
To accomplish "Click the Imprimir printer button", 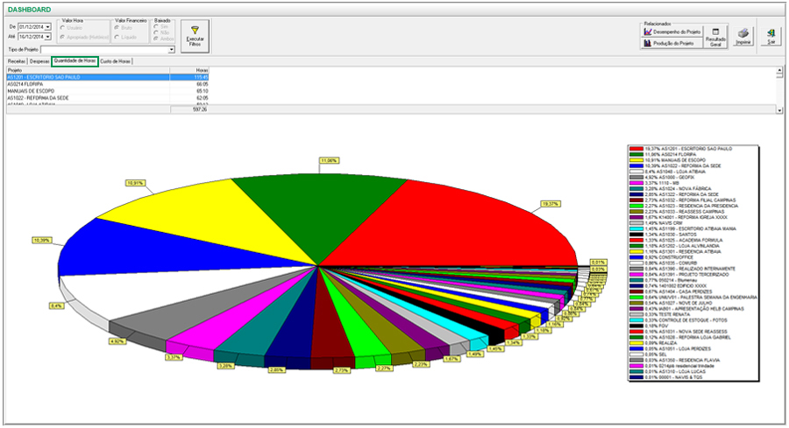I will click(x=743, y=37).
